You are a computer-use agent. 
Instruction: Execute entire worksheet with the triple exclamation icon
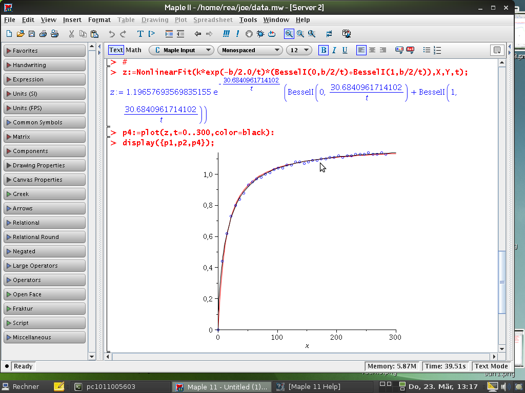[226, 34]
